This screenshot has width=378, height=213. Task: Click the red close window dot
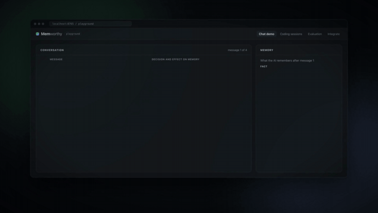(x=35, y=24)
